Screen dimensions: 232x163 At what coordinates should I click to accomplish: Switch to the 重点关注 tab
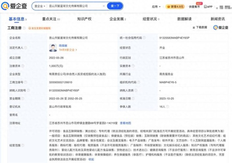(x=51, y=19)
